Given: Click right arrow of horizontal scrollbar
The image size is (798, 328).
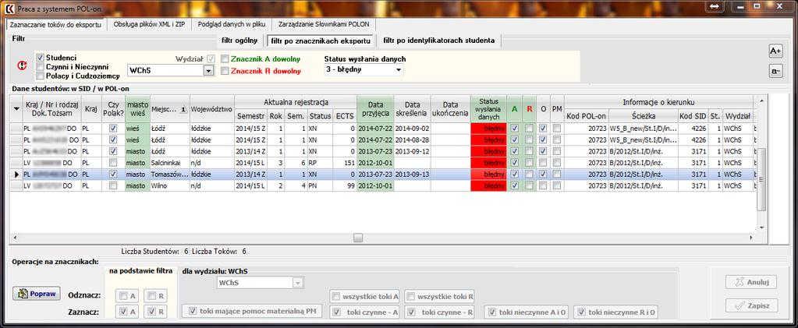Looking at the screenshot, I should point(750,238).
